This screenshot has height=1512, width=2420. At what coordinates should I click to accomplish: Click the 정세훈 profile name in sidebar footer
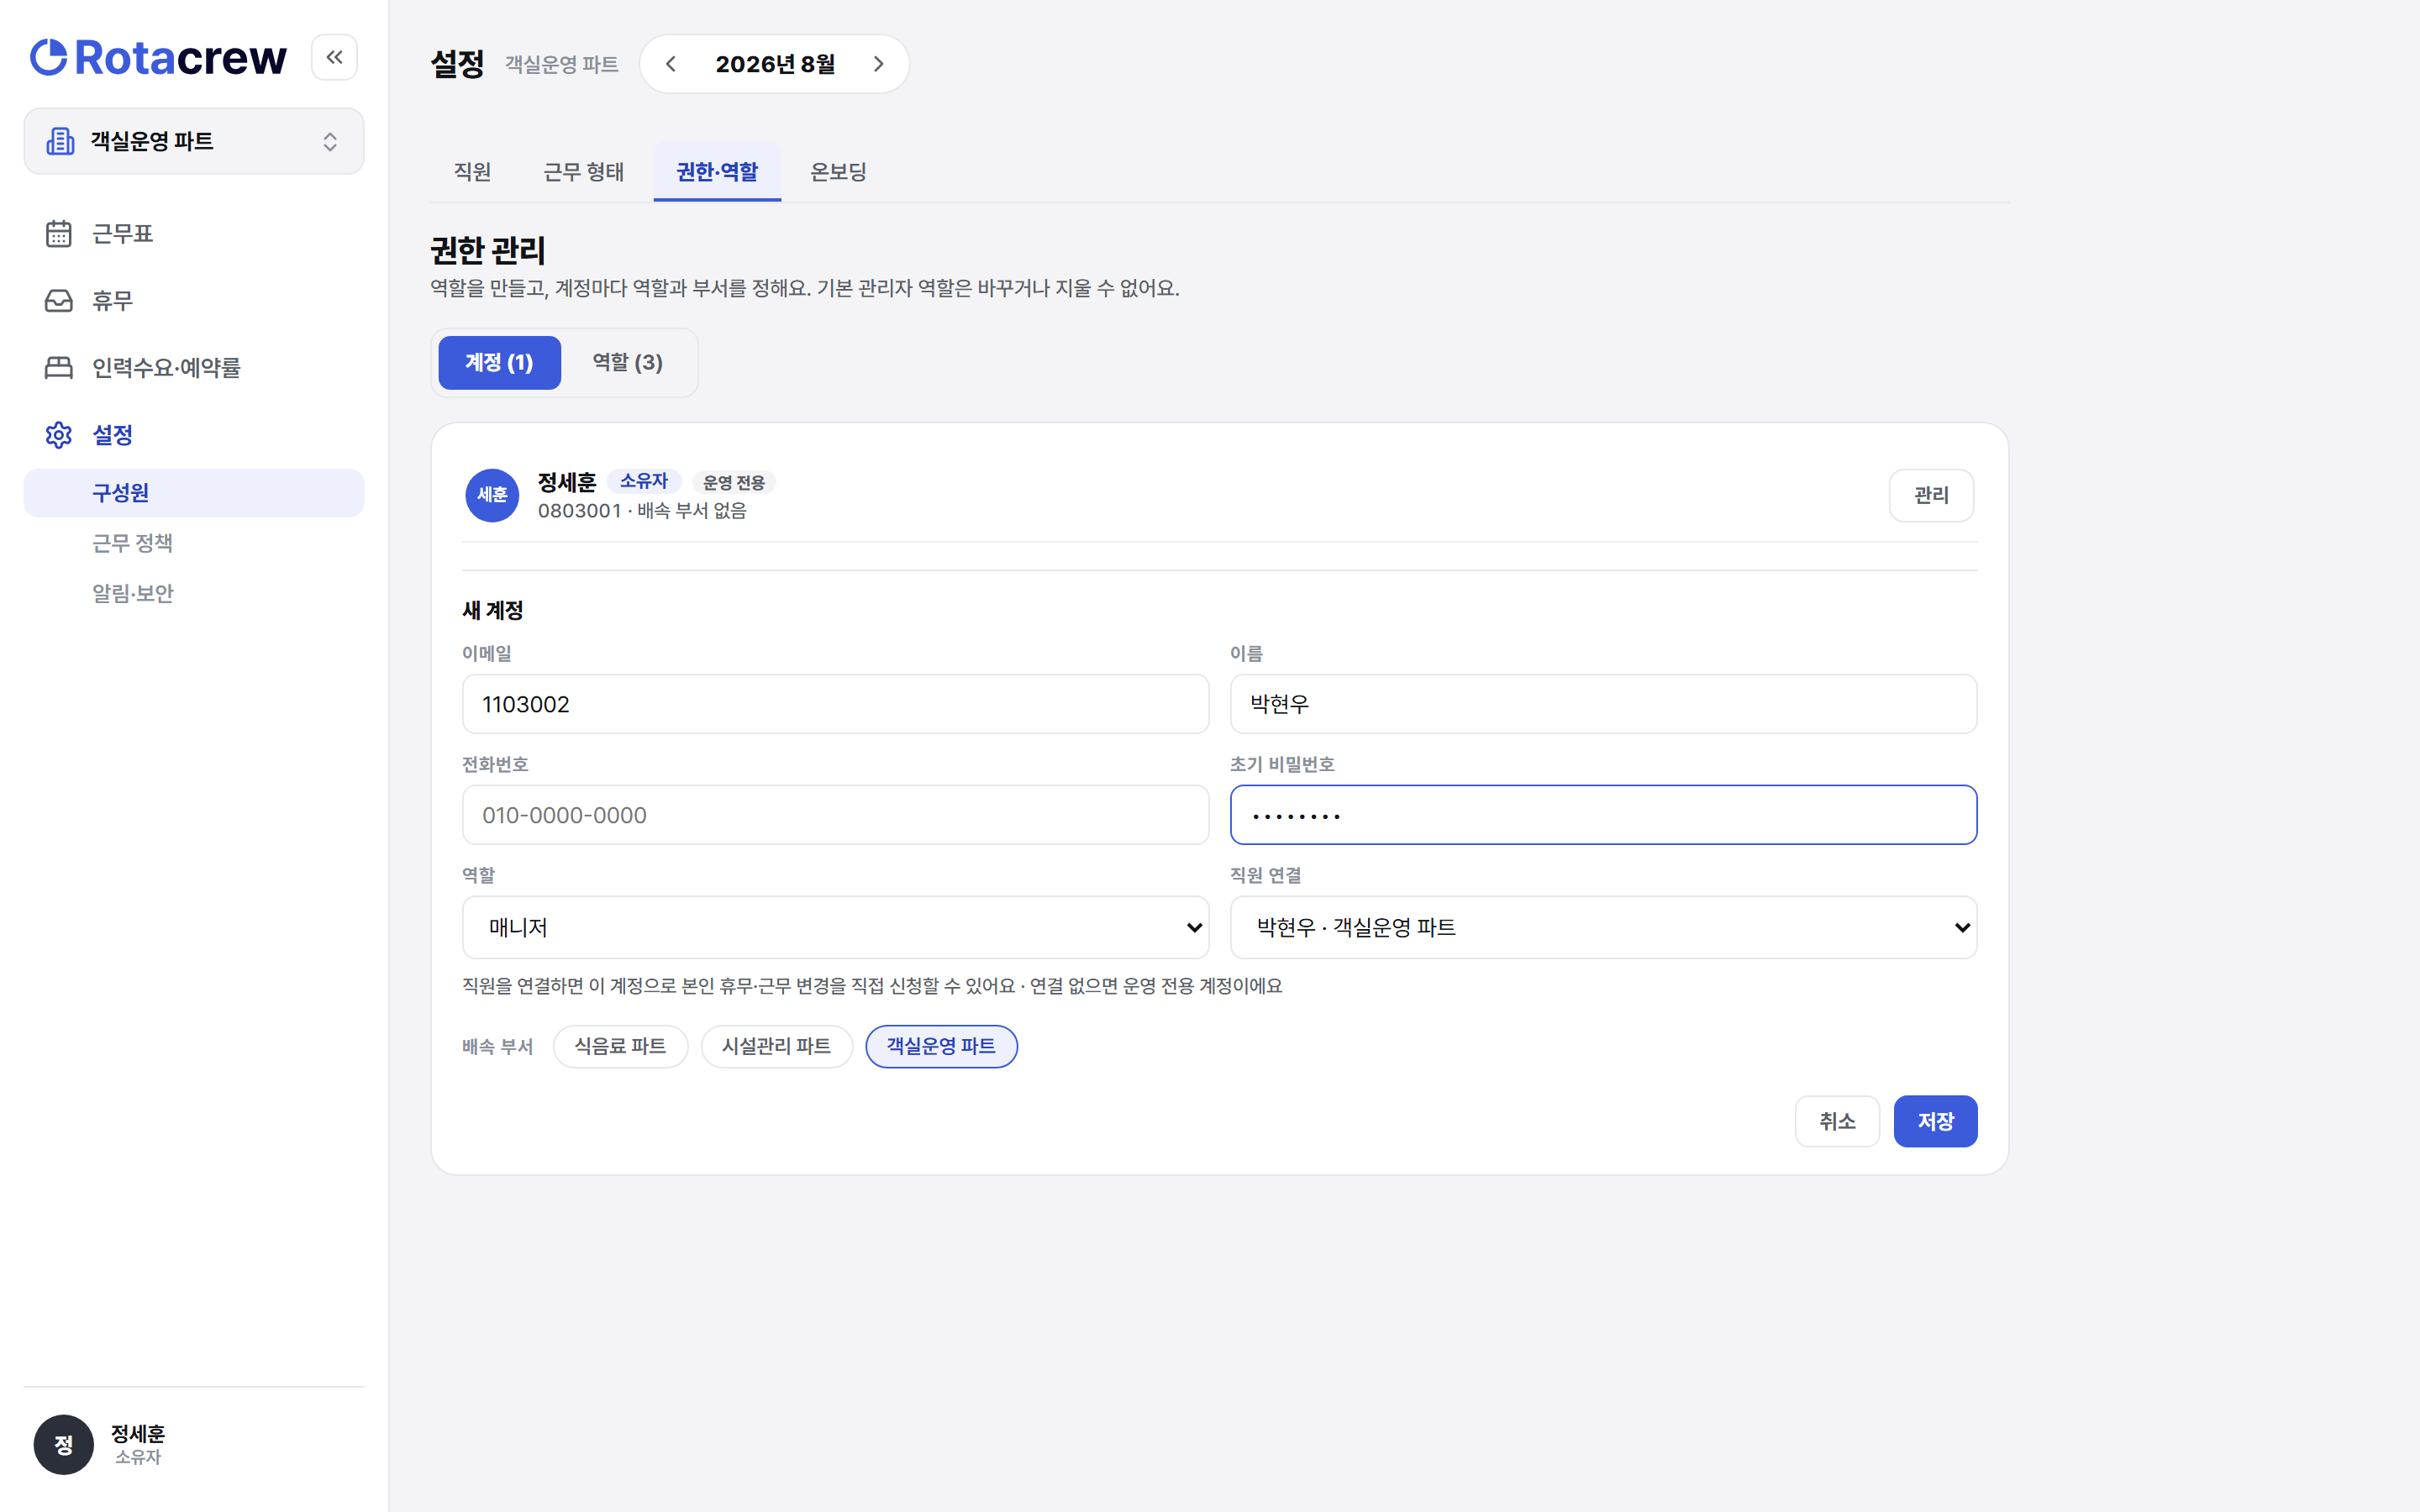138,1434
